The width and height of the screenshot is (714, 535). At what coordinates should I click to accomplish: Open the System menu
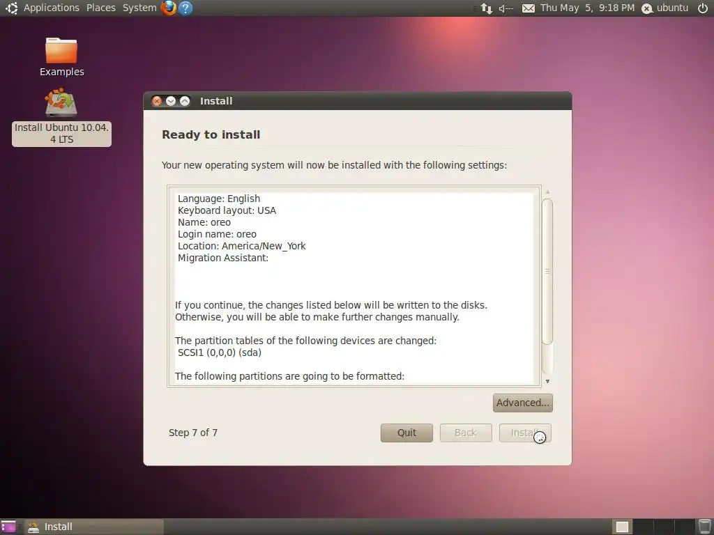139,8
